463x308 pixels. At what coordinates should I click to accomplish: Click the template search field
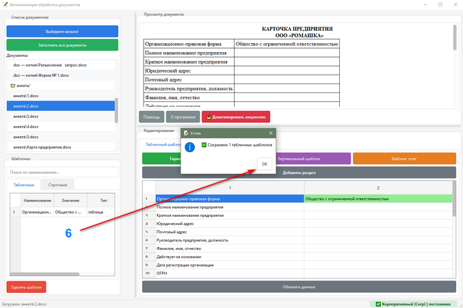pyautogui.click(x=62, y=172)
